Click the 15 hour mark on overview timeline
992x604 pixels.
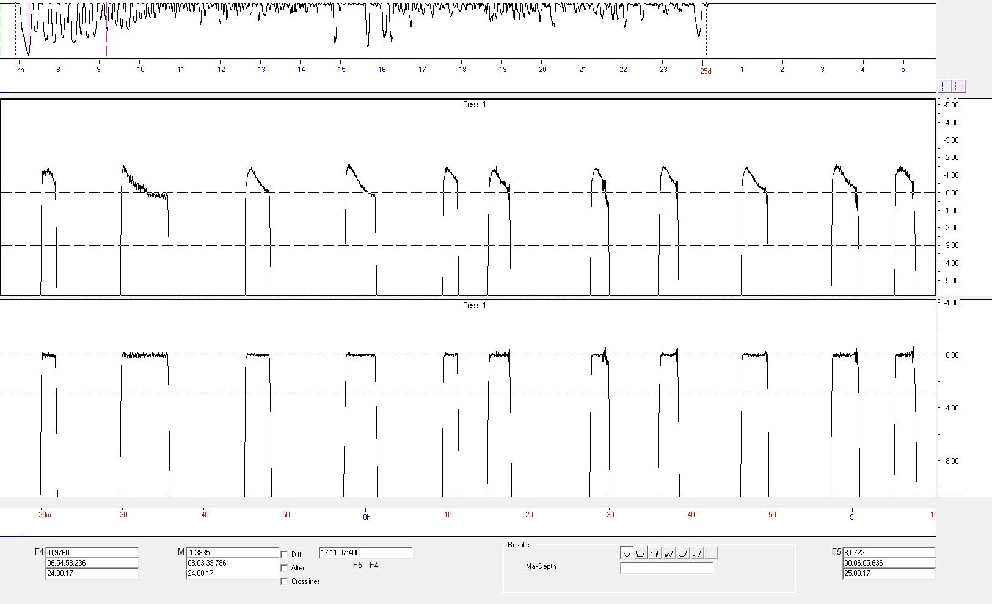341,70
